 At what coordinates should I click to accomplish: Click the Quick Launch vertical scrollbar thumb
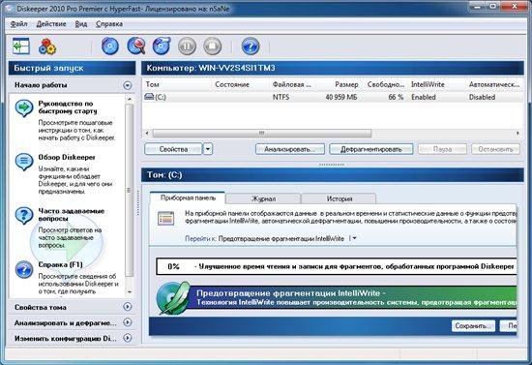coord(130,190)
